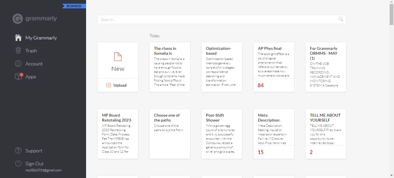Open 'MP Board Retotaling 2023' document
Image resolution: width=394 pixels, height=178 pixels.
[118, 134]
